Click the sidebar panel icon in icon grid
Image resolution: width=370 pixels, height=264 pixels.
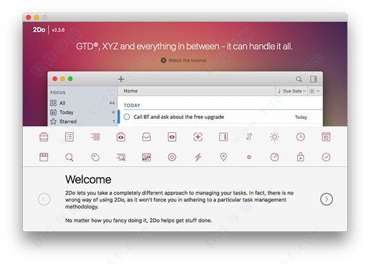click(223, 137)
